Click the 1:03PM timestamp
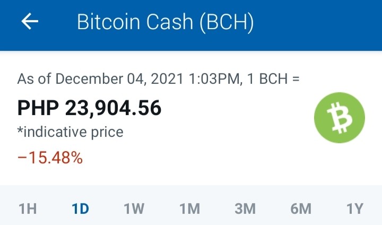Viewport: 382px width, 225px height. [x=215, y=79]
